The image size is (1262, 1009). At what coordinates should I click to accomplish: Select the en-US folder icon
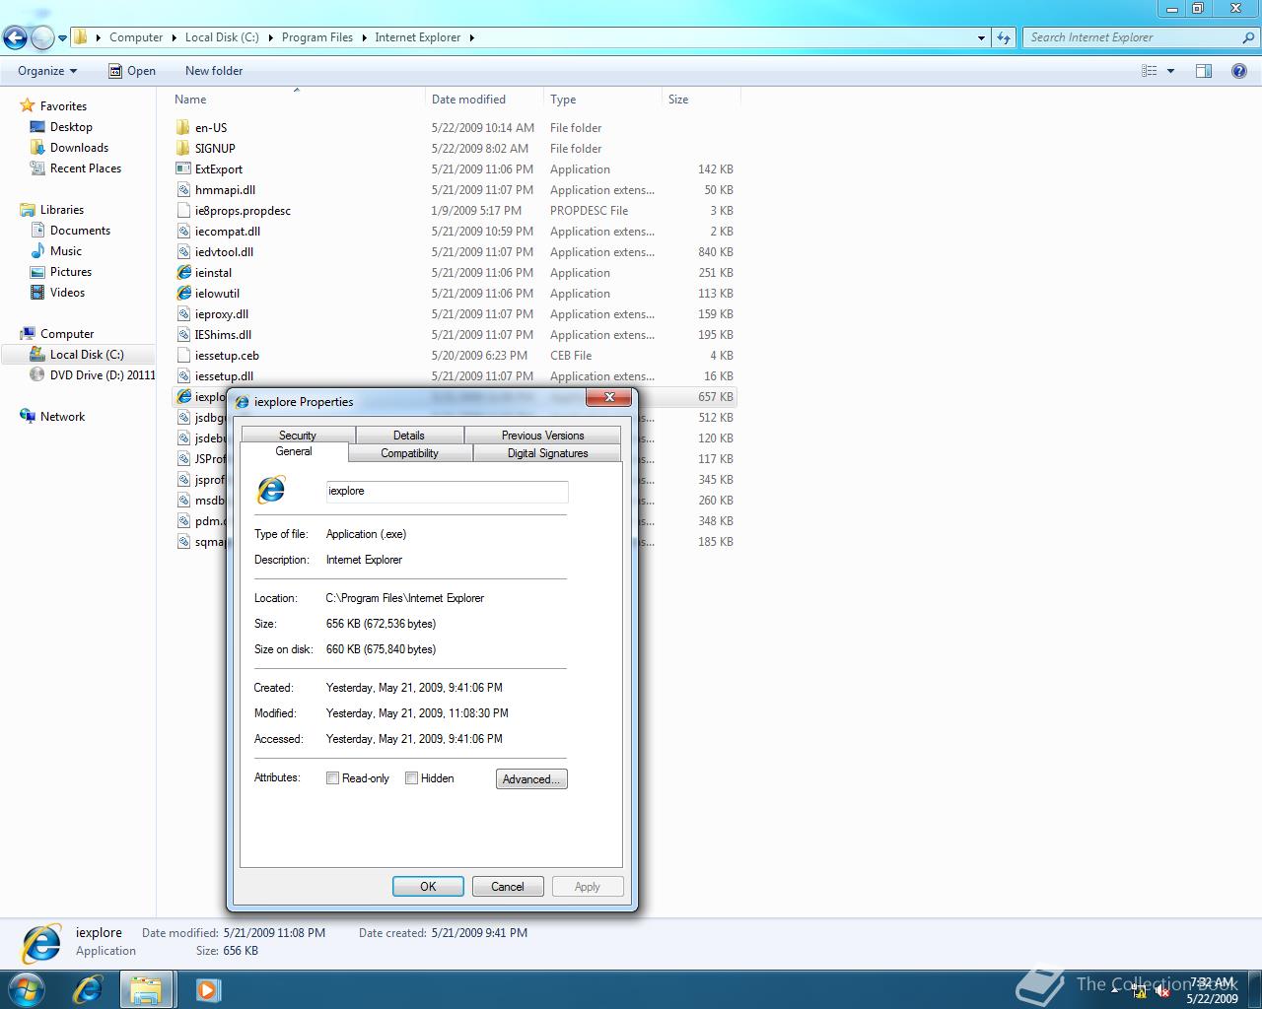tap(183, 127)
